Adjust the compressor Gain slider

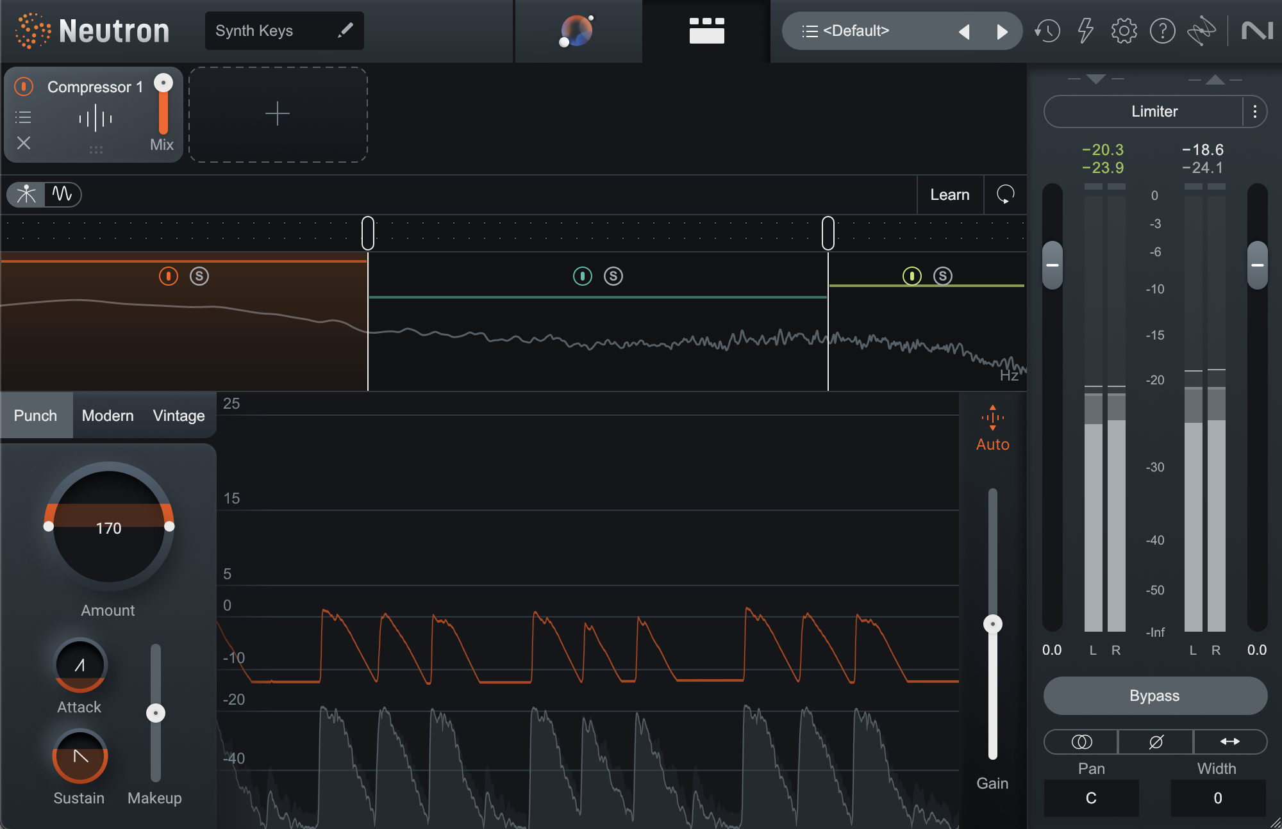[992, 623]
